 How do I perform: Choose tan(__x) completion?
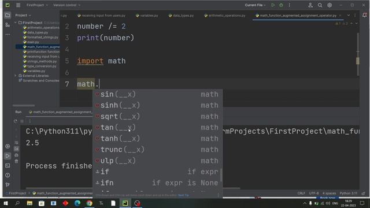click(x=157, y=127)
